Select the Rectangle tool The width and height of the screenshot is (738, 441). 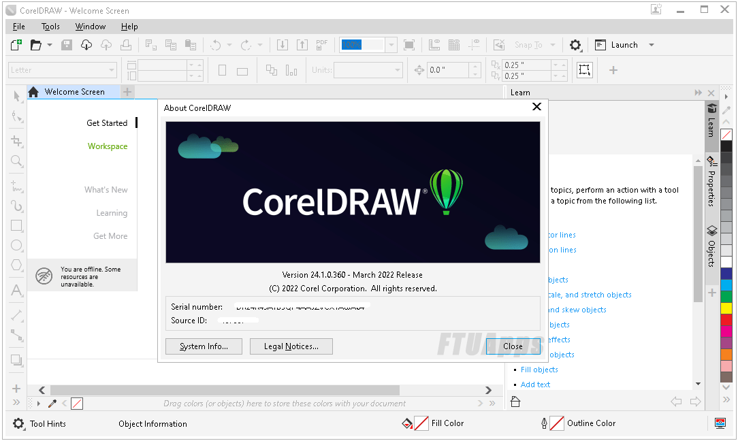pos(16,225)
